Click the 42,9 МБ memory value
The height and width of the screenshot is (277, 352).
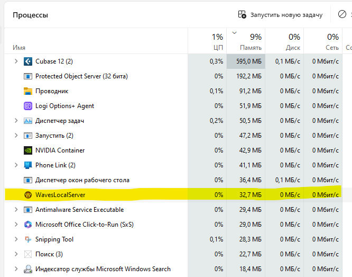click(x=251, y=150)
